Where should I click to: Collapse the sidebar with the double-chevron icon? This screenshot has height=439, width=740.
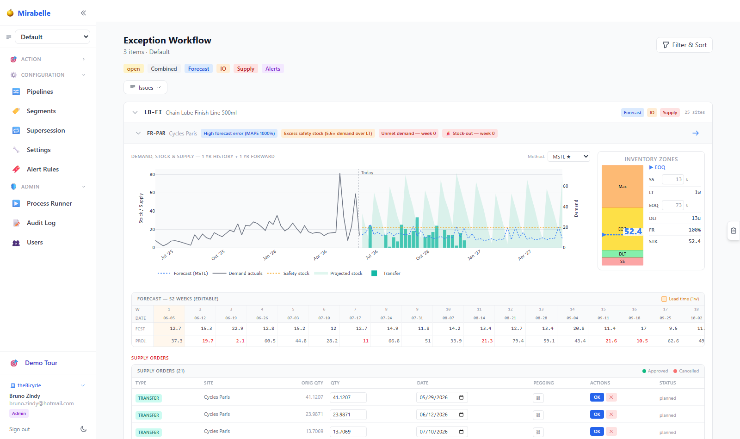click(x=83, y=13)
